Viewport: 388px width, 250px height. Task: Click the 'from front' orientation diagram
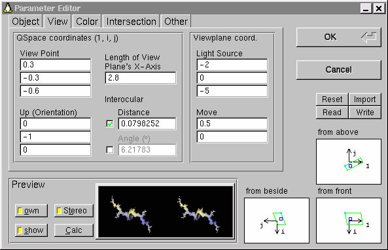[348, 221]
